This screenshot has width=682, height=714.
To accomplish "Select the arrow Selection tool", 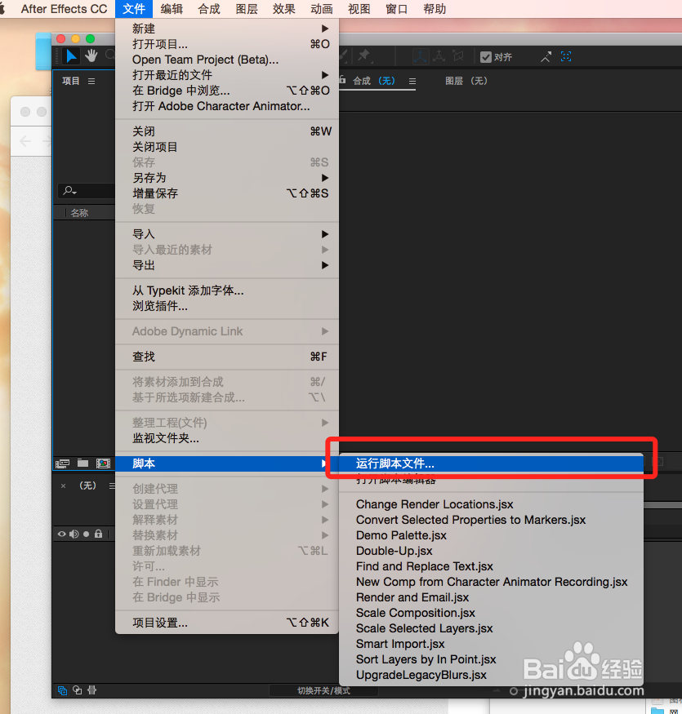I will (x=72, y=56).
